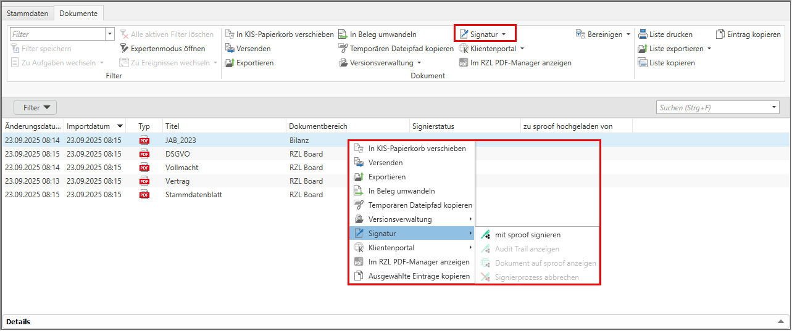Choose mit sproof signieren in submenu

click(527, 235)
